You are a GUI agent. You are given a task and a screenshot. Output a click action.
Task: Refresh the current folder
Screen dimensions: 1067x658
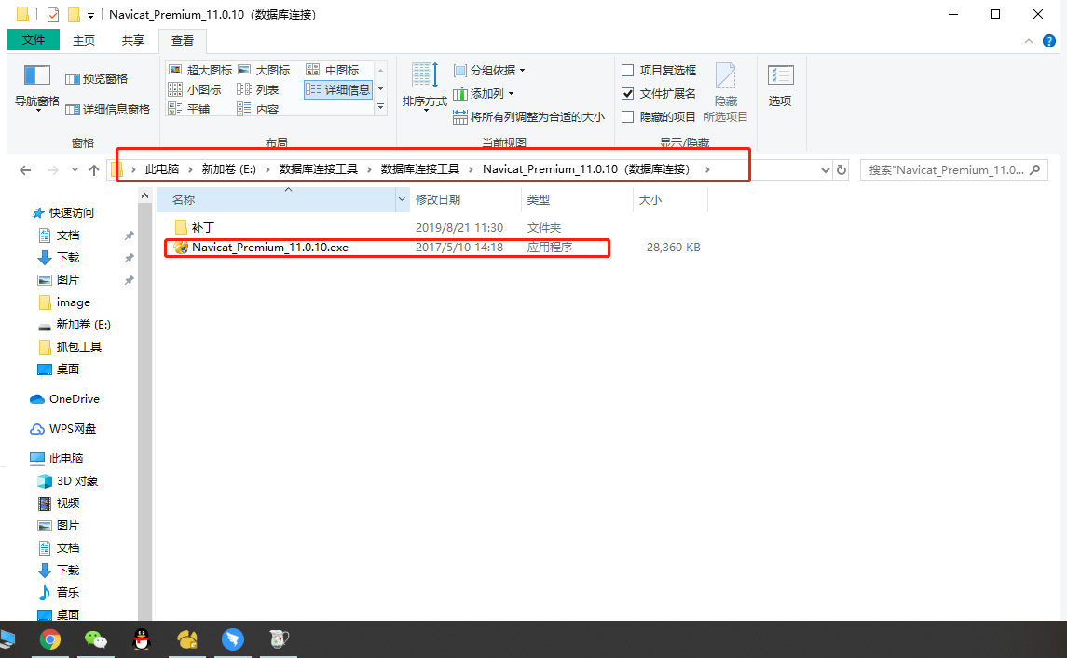841,170
